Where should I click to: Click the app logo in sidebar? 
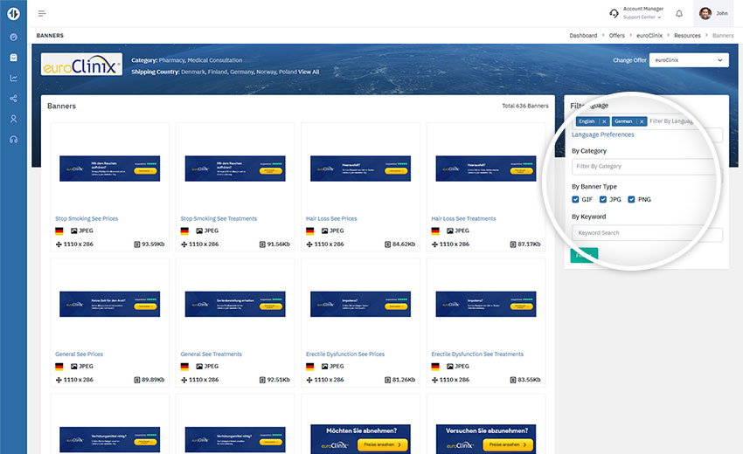[x=13, y=14]
